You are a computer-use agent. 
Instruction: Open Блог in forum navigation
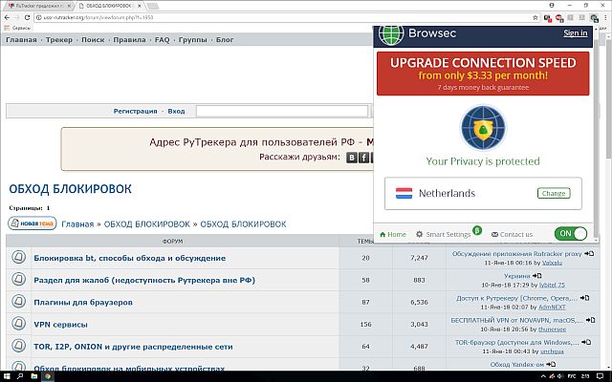pyautogui.click(x=225, y=40)
